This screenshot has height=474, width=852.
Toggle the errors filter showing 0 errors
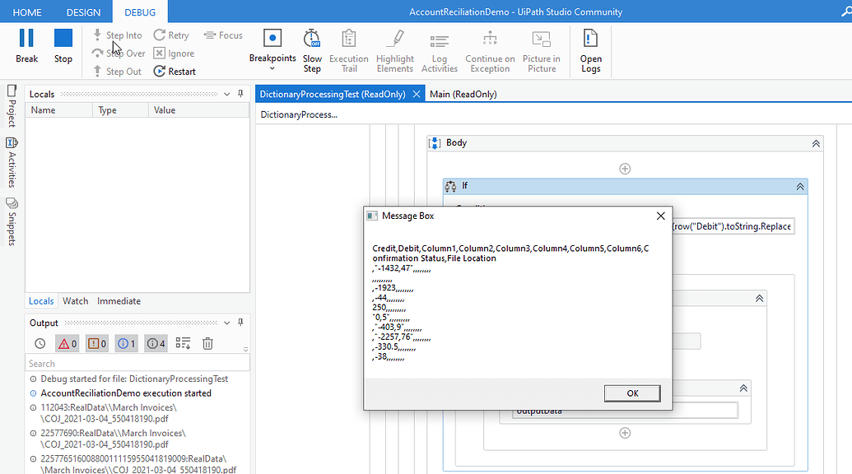click(66, 343)
